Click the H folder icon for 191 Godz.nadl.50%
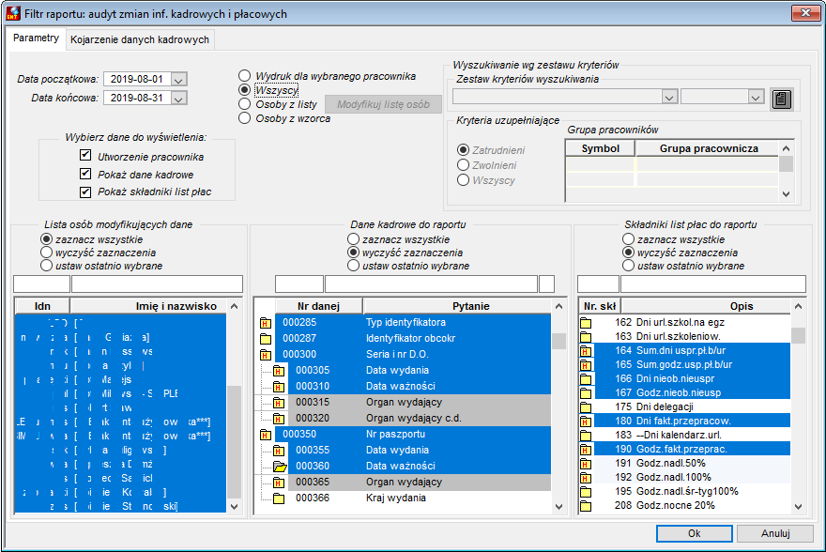Image resolution: width=826 pixels, height=552 pixels. click(586, 464)
